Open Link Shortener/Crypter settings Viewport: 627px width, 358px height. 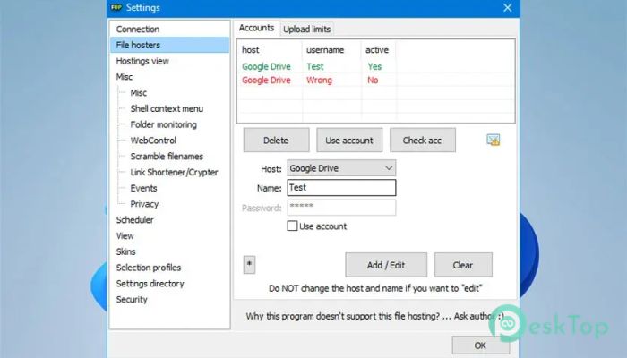pyautogui.click(x=174, y=172)
